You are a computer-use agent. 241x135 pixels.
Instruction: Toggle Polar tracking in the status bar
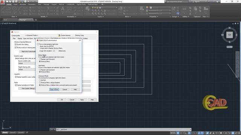tap(189, 133)
